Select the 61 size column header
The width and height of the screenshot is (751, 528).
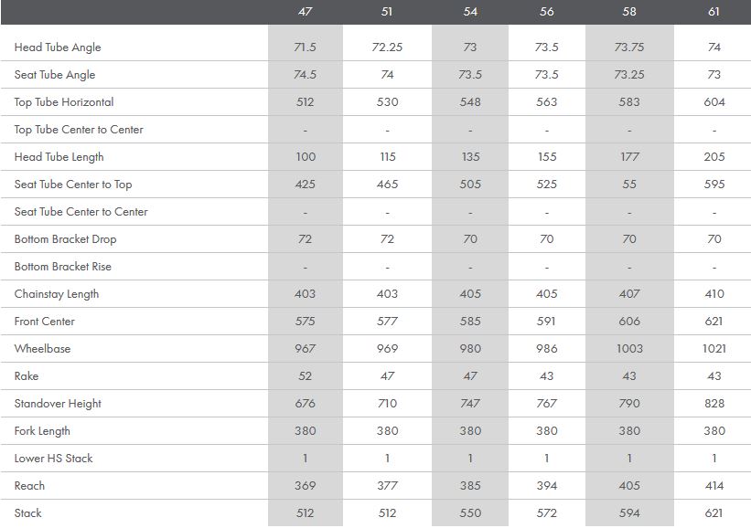pos(713,12)
